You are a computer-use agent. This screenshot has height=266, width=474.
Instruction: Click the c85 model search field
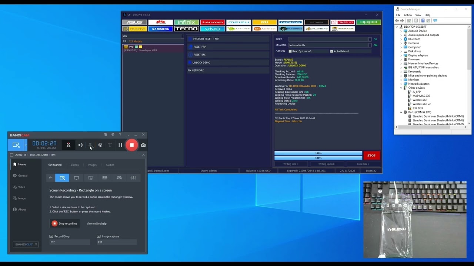click(x=153, y=36)
